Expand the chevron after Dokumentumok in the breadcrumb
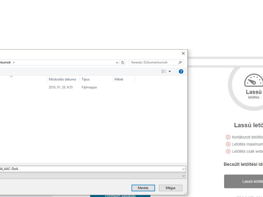263x197 pixels. tap(14, 62)
